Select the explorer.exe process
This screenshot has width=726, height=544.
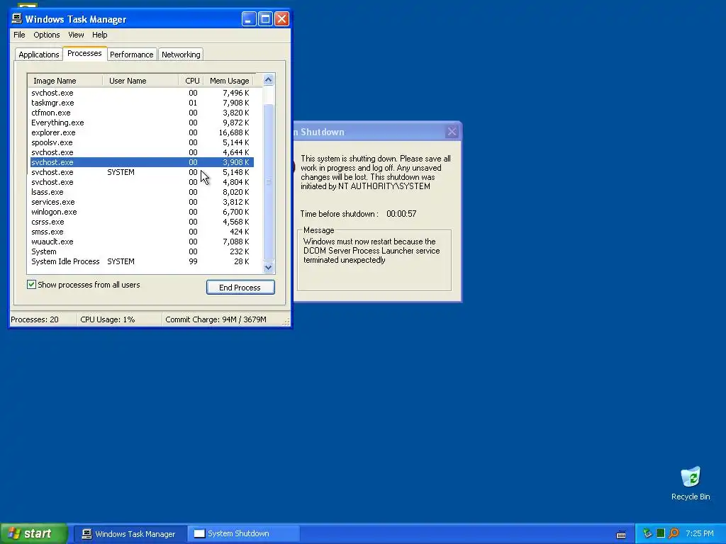[142, 132]
